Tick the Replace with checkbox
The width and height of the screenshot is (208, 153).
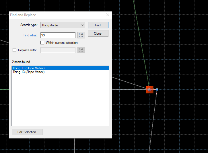tap(14, 50)
